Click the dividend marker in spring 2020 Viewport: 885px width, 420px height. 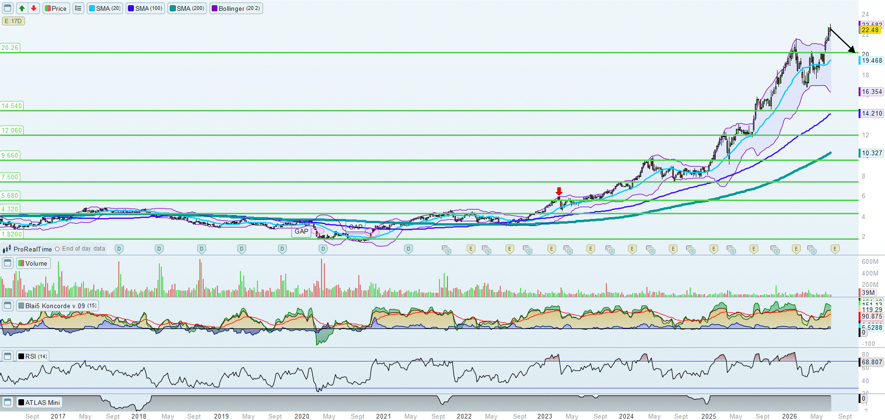click(323, 249)
